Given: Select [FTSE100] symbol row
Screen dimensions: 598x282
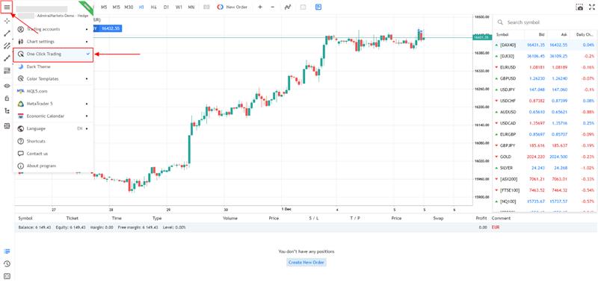Looking at the screenshot, I should coord(546,190).
